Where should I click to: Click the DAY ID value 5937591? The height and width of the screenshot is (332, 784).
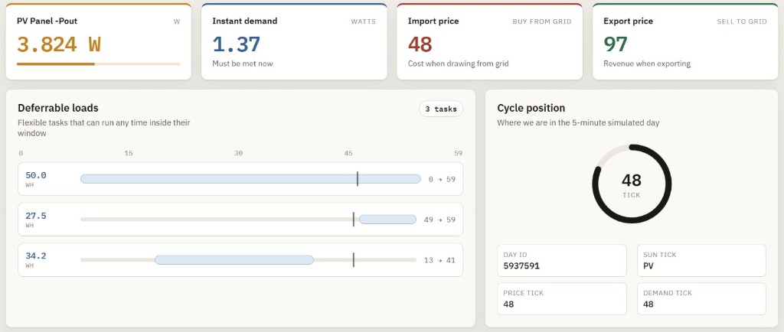point(521,265)
